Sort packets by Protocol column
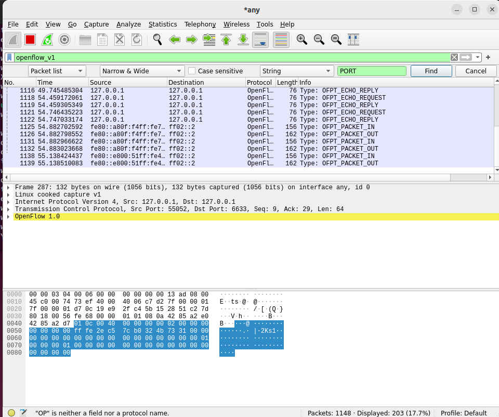Image resolution: width=499 pixels, height=417 pixels. click(x=260, y=83)
